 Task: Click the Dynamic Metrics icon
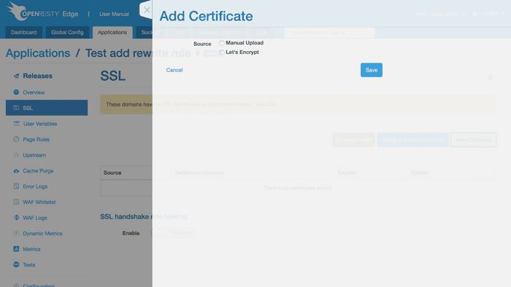click(x=16, y=233)
